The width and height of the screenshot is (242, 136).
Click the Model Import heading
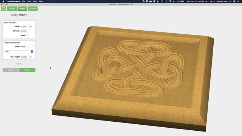[19, 15]
